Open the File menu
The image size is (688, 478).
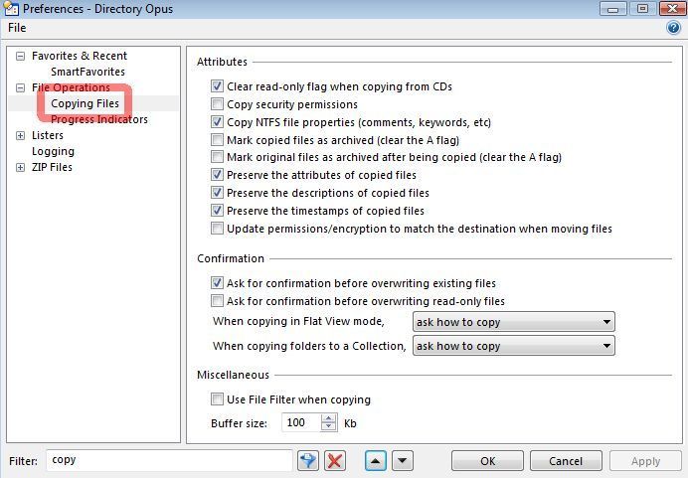click(x=17, y=28)
